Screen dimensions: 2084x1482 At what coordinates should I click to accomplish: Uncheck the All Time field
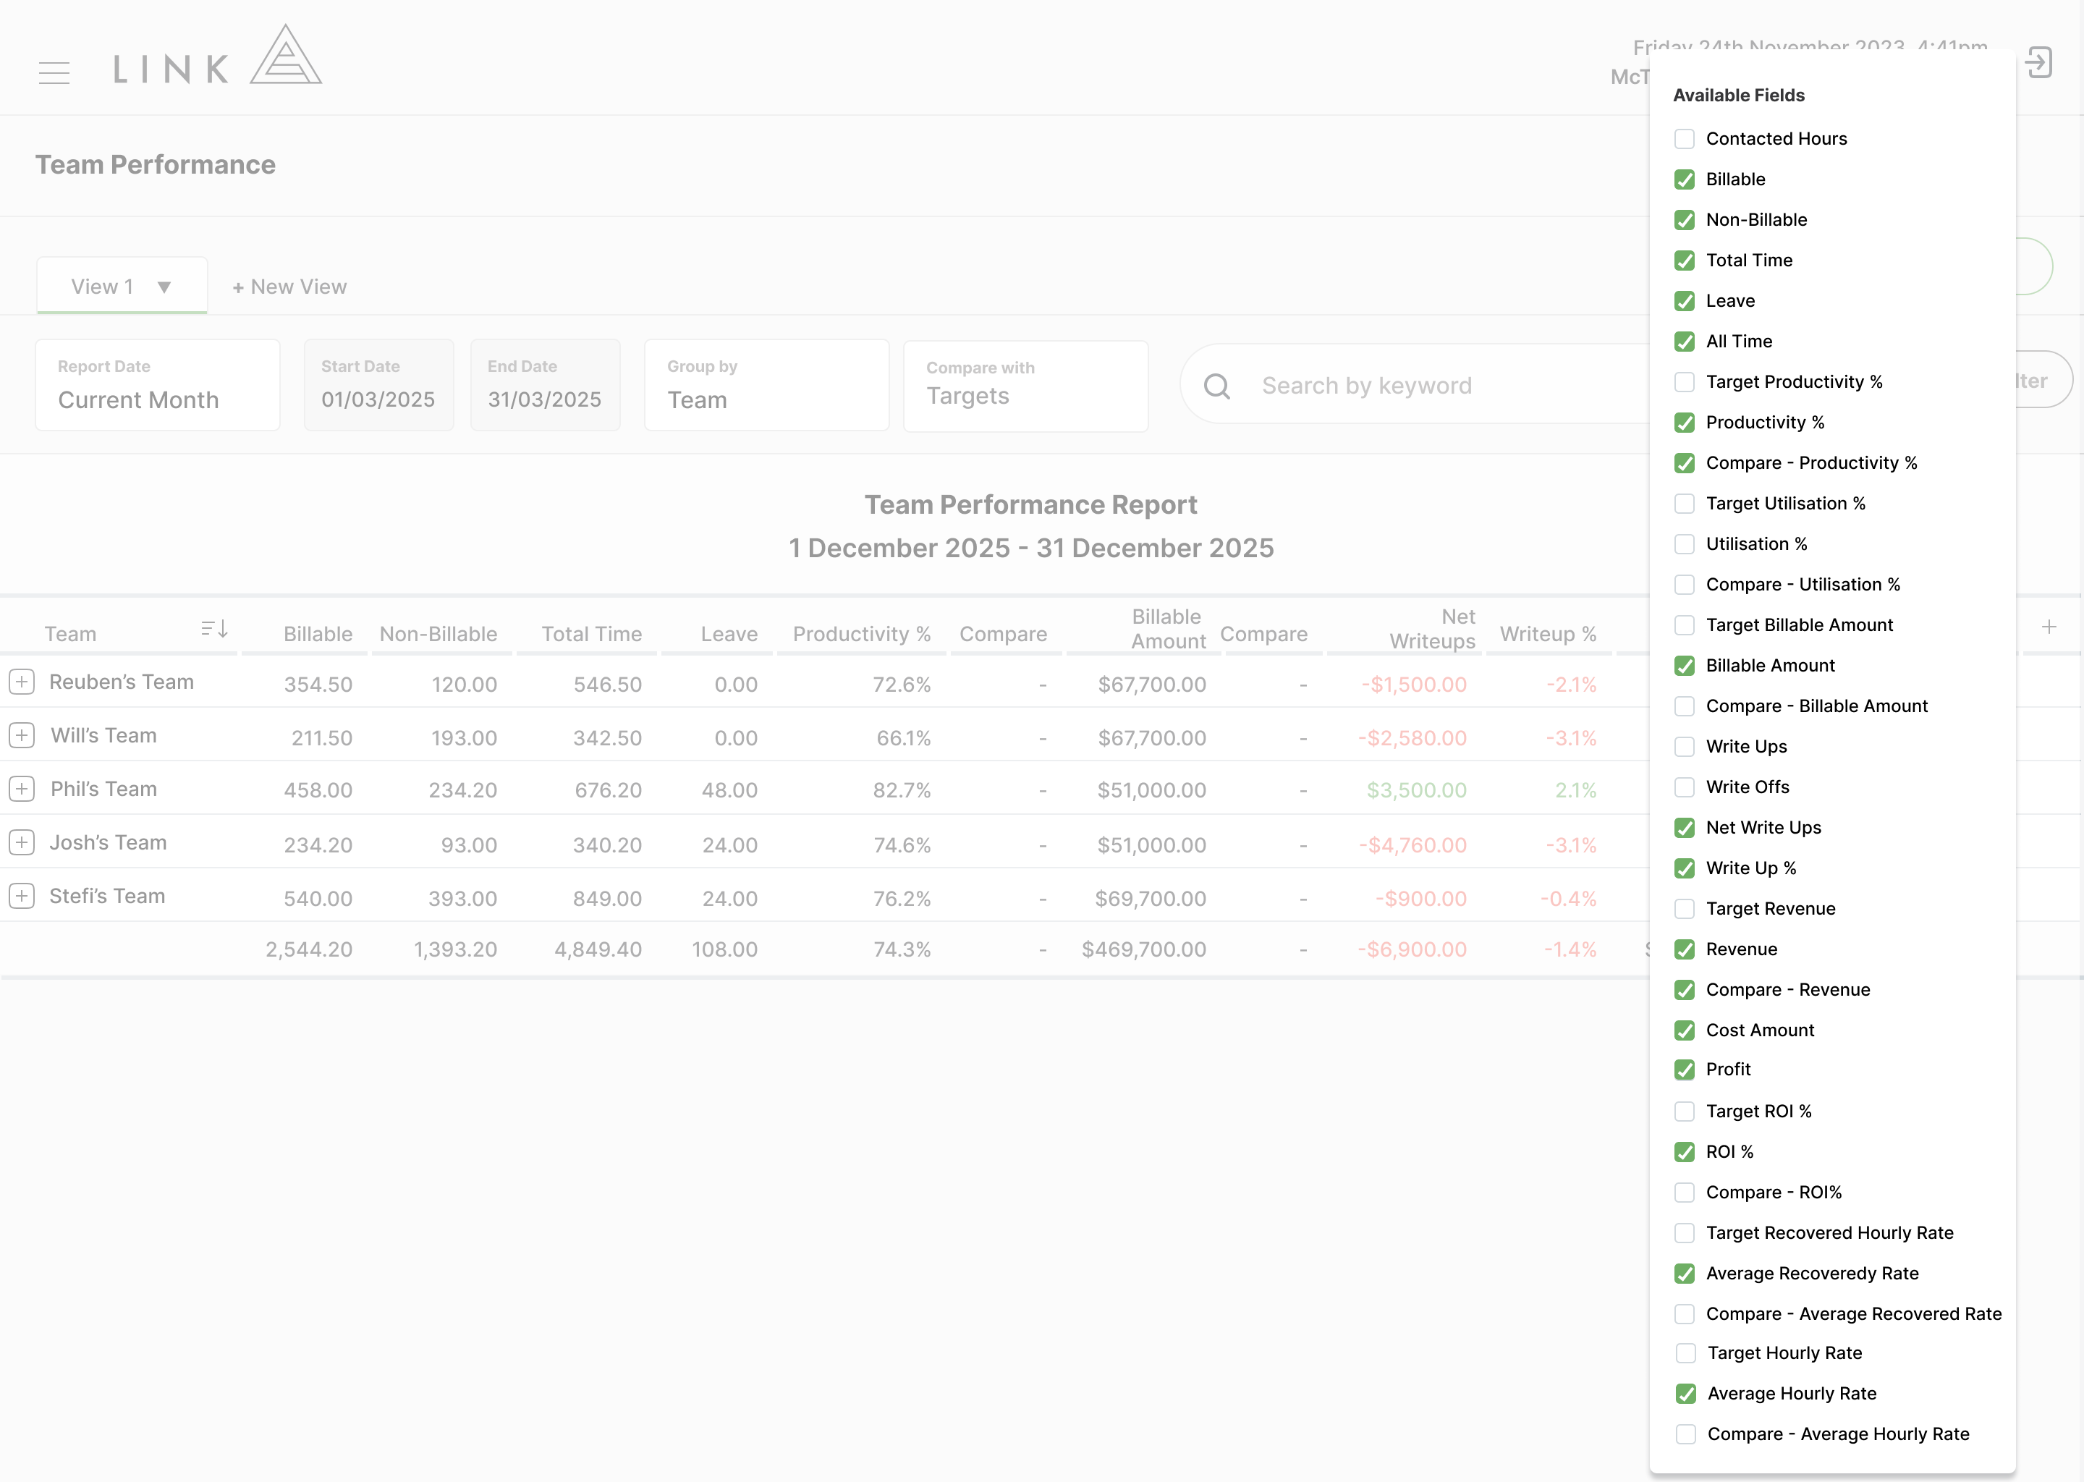[1685, 342]
